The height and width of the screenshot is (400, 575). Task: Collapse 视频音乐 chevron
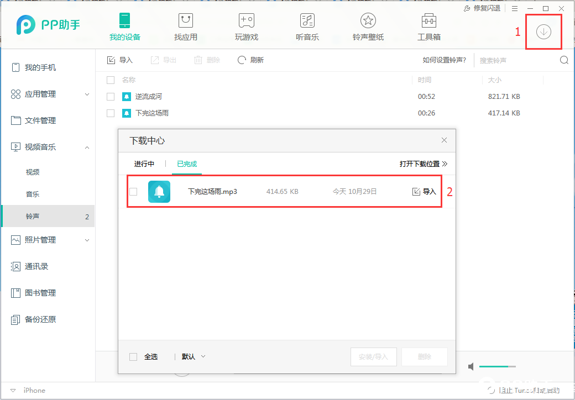(x=87, y=148)
